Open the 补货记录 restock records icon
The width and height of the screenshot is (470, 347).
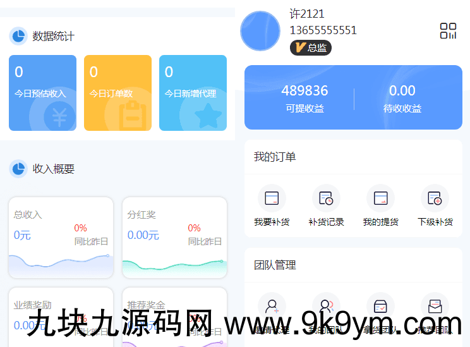click(x=326, y=198)
